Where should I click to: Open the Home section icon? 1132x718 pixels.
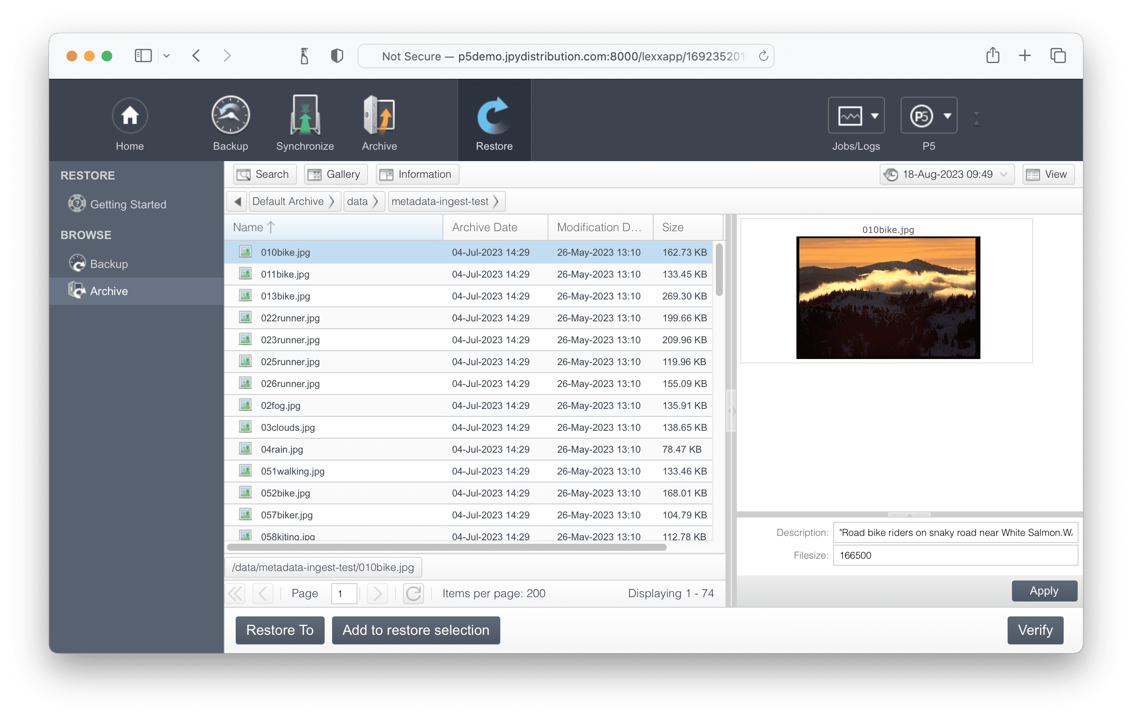click(130, 116)
